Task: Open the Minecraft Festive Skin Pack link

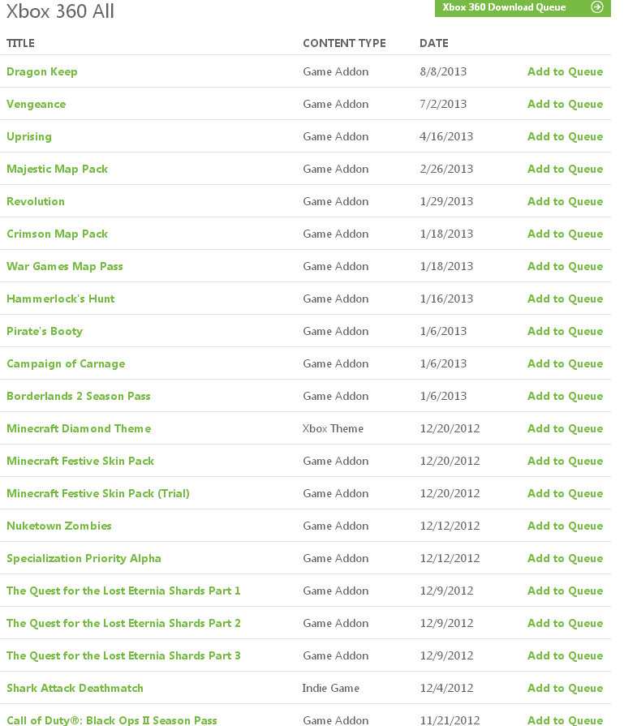Action: click(x=80, y=461)
